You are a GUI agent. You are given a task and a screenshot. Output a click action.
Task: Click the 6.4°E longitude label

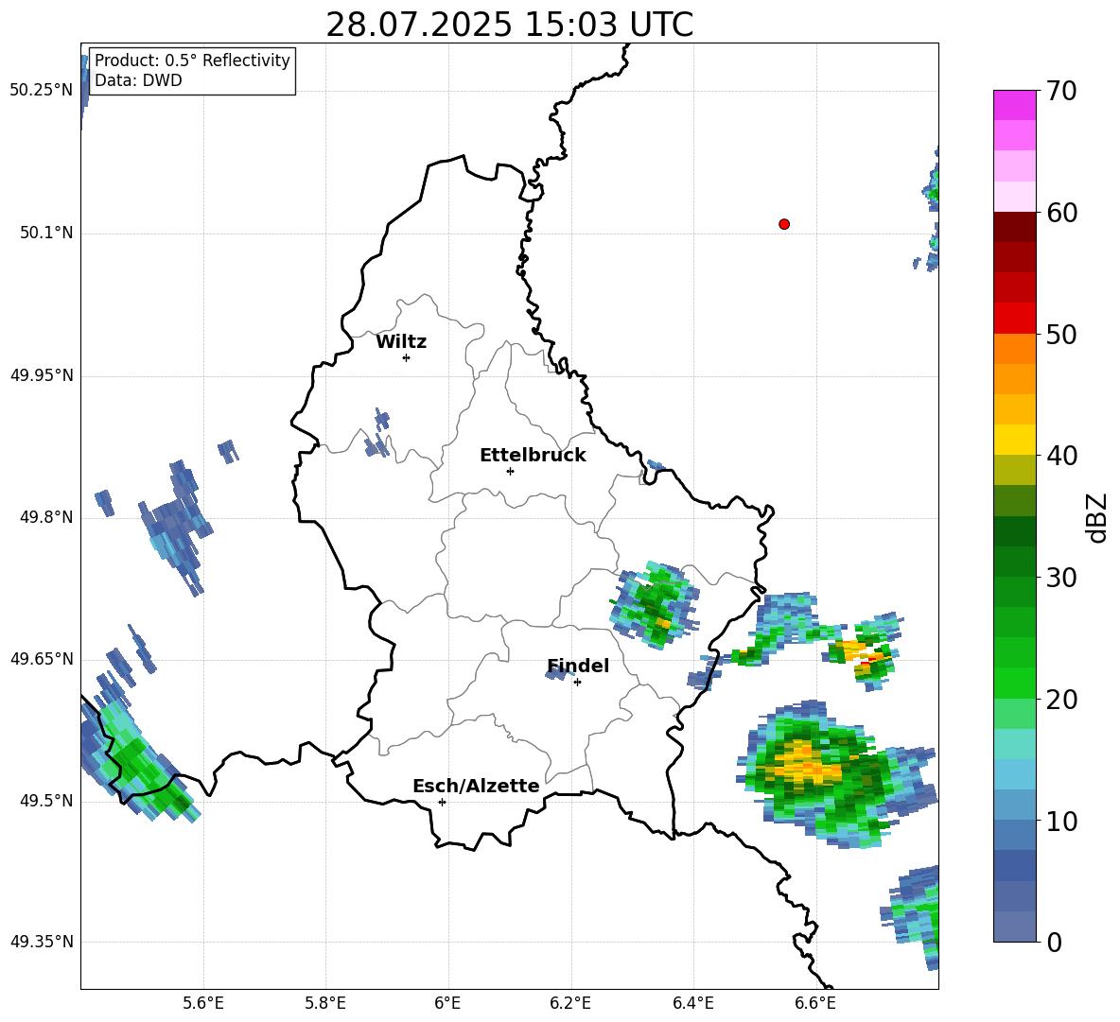tap(692, 1003)
